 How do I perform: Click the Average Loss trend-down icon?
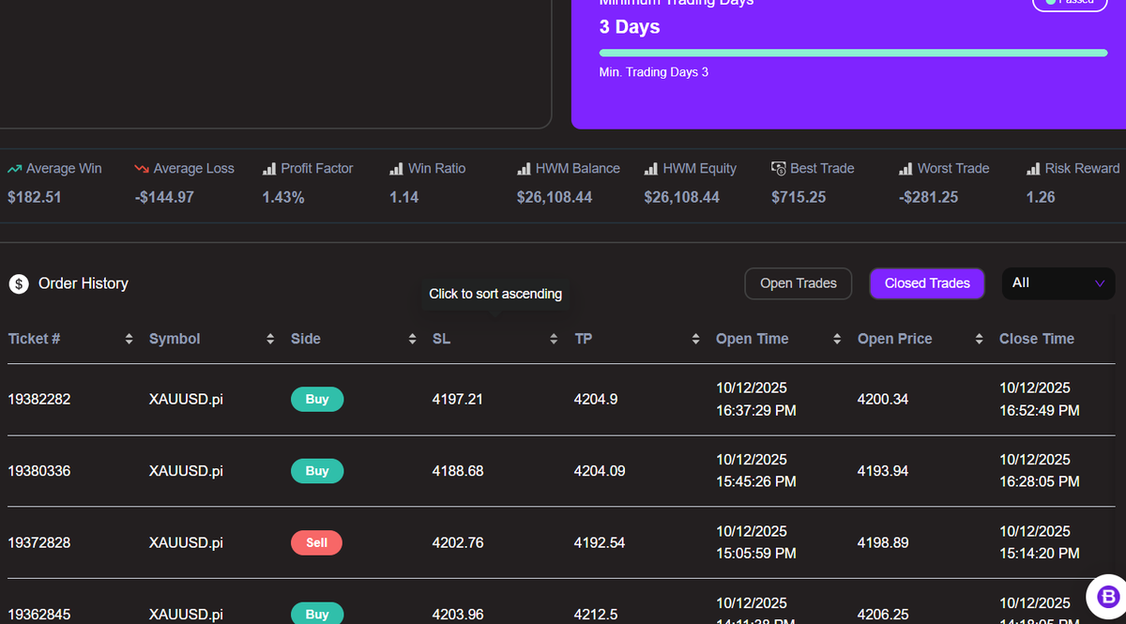click(142, 169)
